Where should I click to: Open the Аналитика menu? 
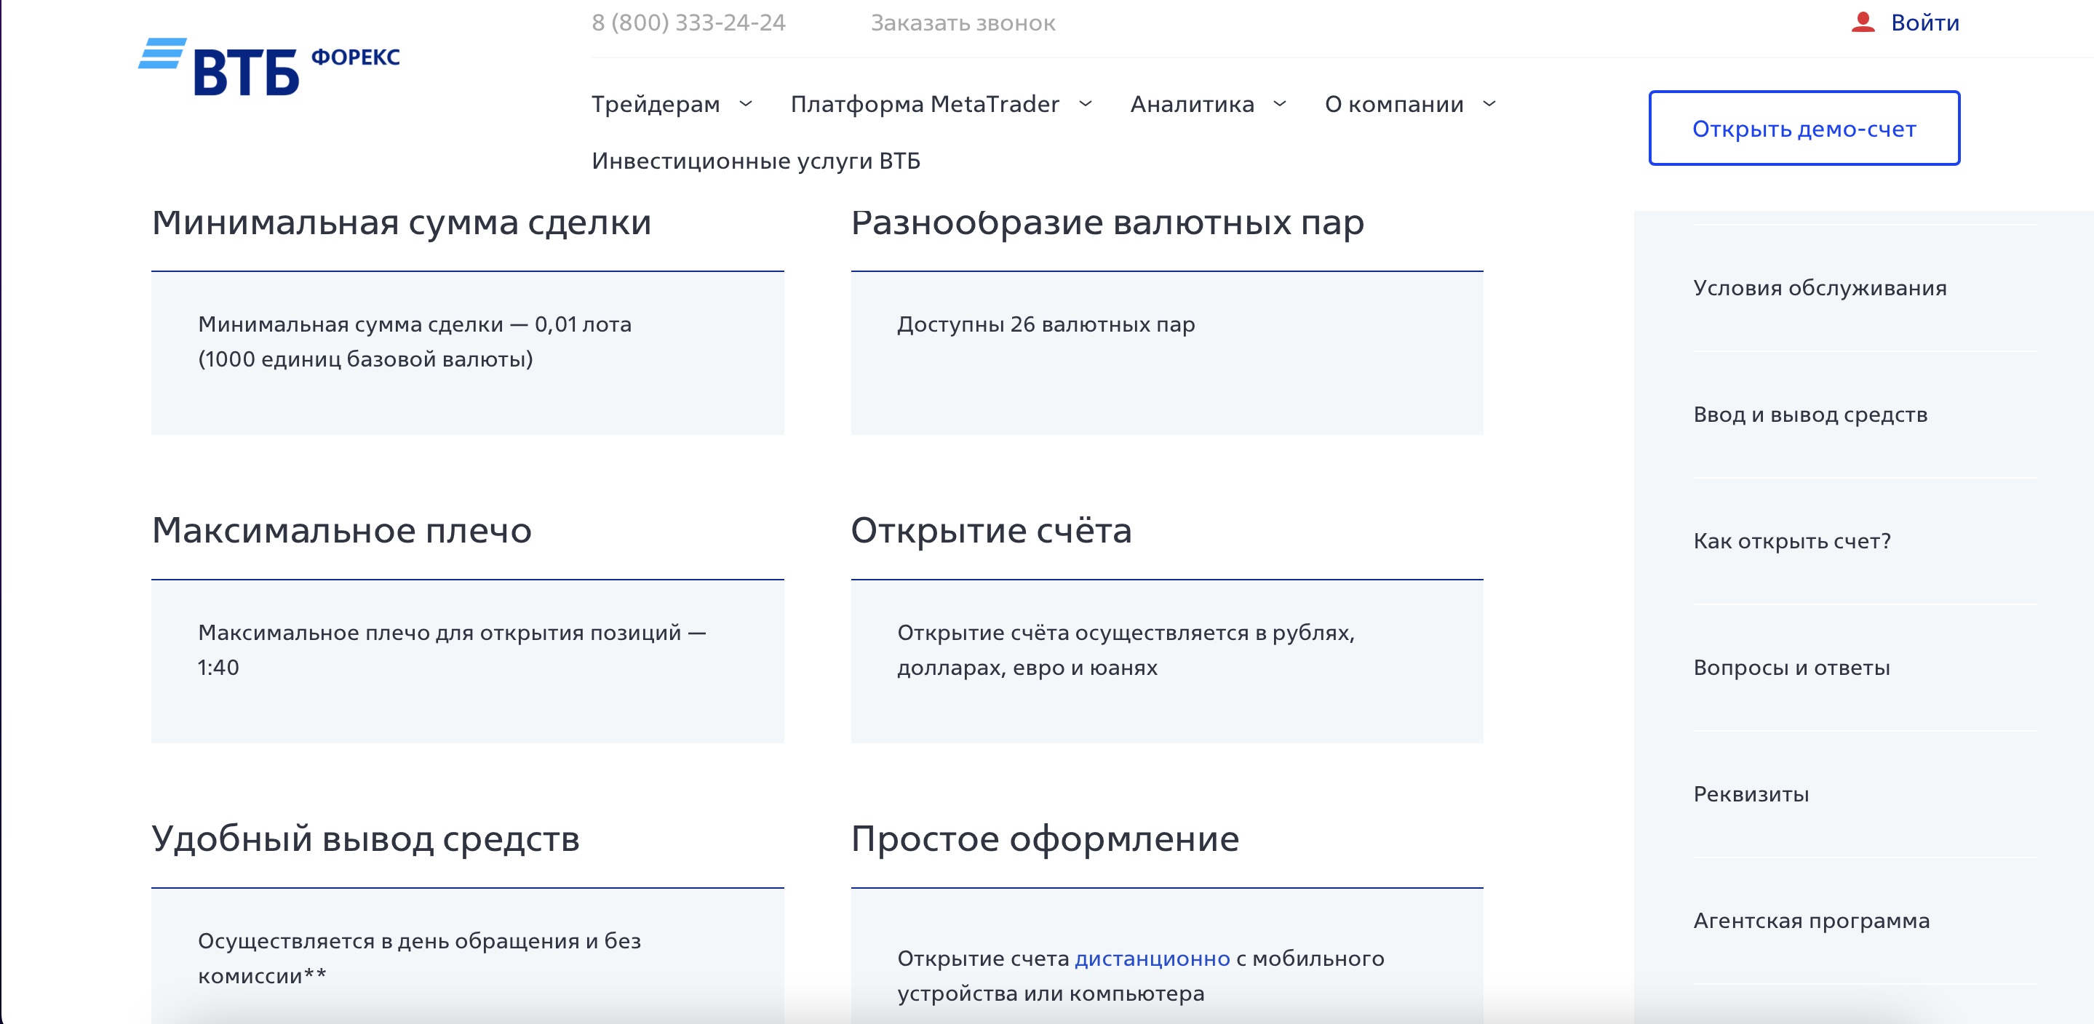pyautogui.click(x=1192, y=104)
